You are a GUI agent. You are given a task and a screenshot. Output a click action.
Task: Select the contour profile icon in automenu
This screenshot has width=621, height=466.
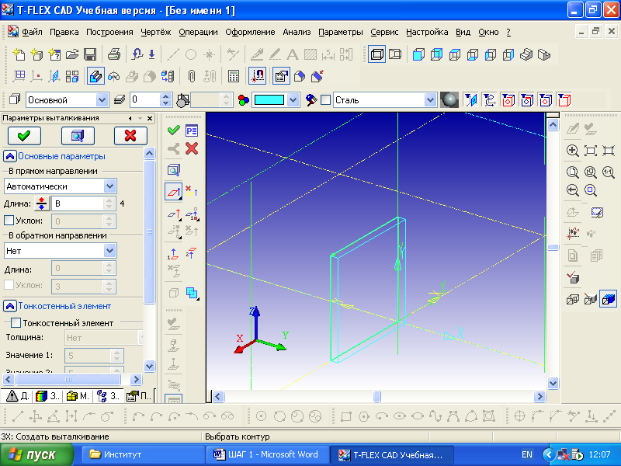(x=173, y=192)
